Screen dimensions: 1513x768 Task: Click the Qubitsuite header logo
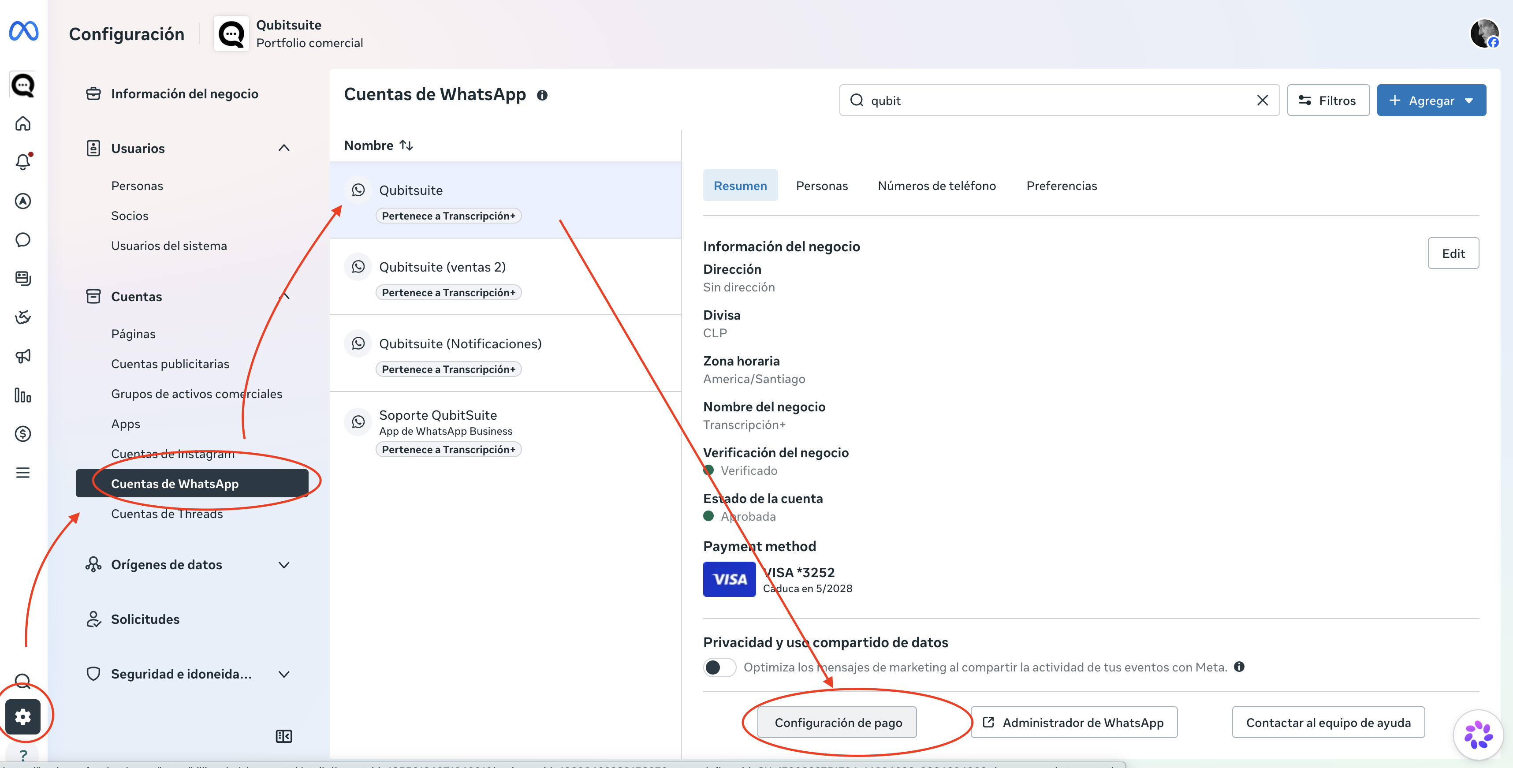pos(231,34)
